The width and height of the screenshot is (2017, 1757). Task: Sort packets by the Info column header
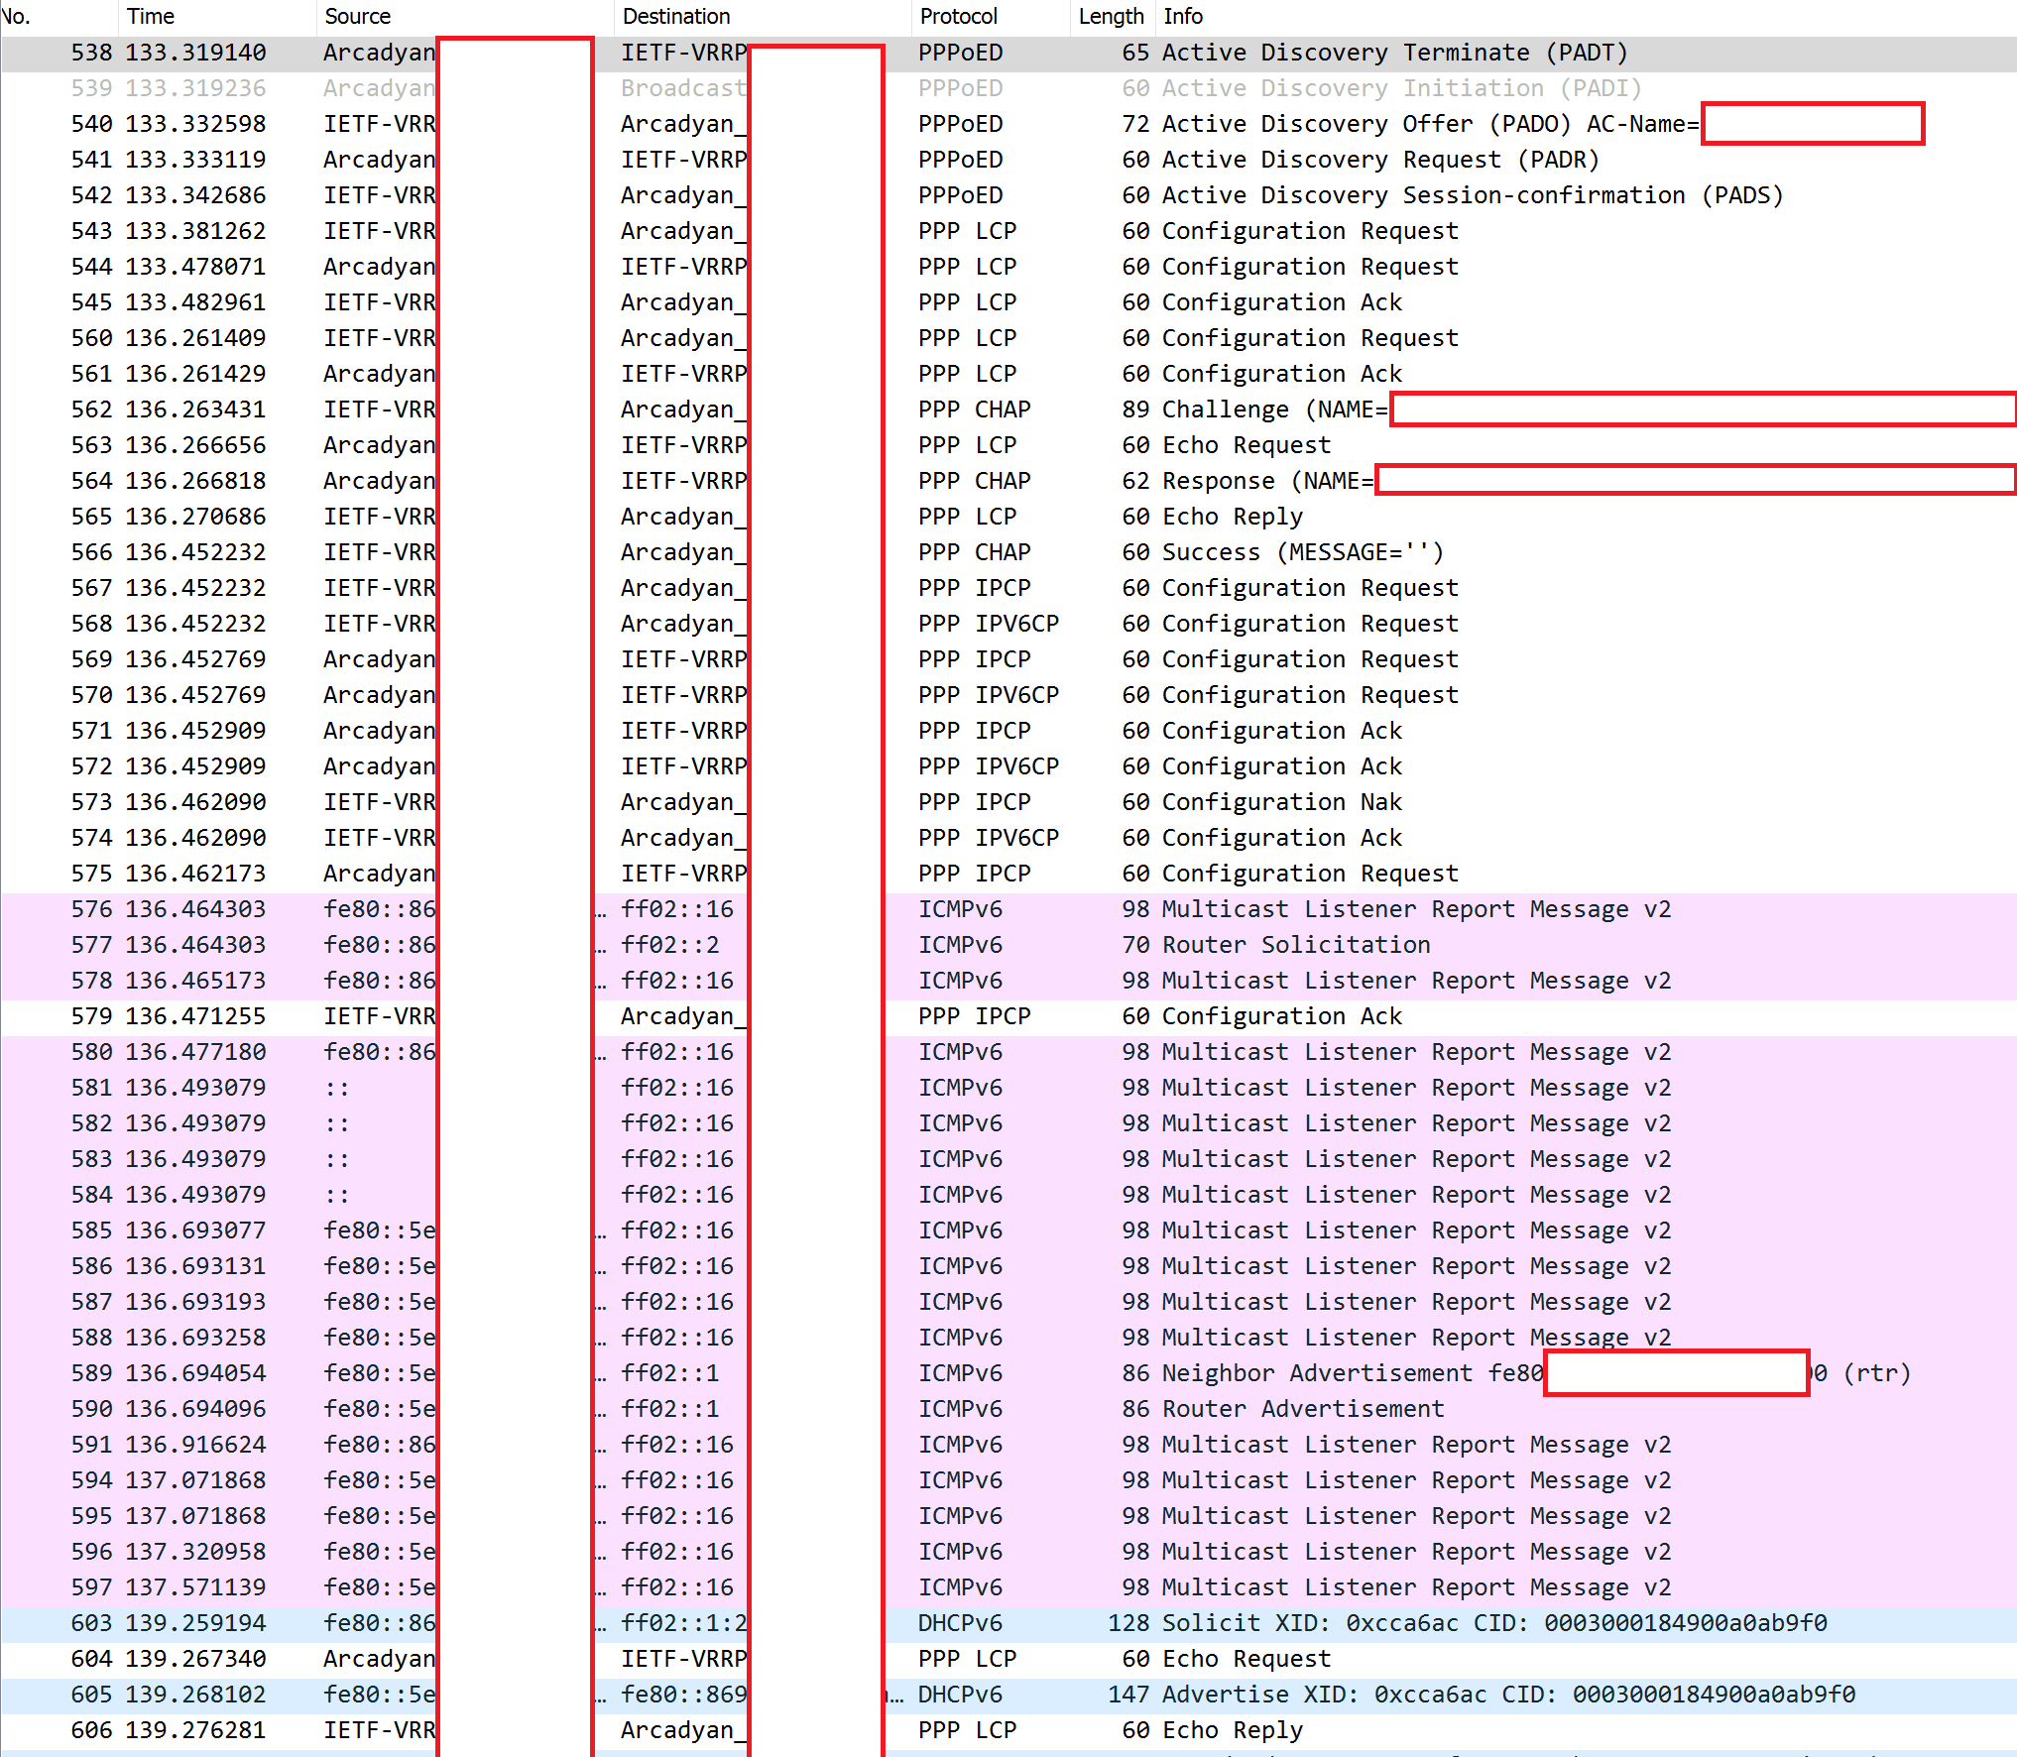[x=1182, y=16]
